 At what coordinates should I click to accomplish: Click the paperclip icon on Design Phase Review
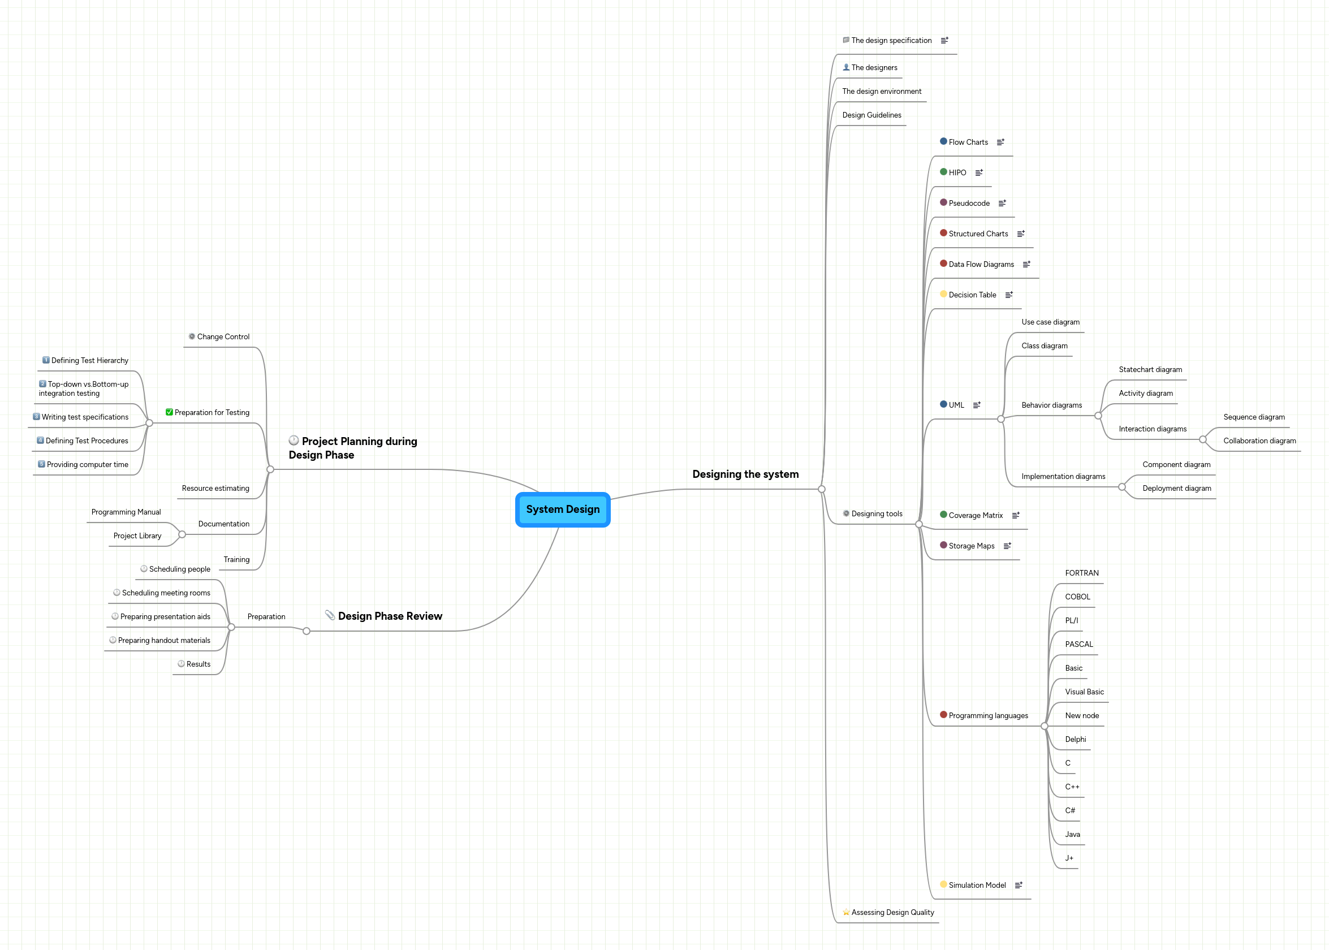(x=330, y=615)
